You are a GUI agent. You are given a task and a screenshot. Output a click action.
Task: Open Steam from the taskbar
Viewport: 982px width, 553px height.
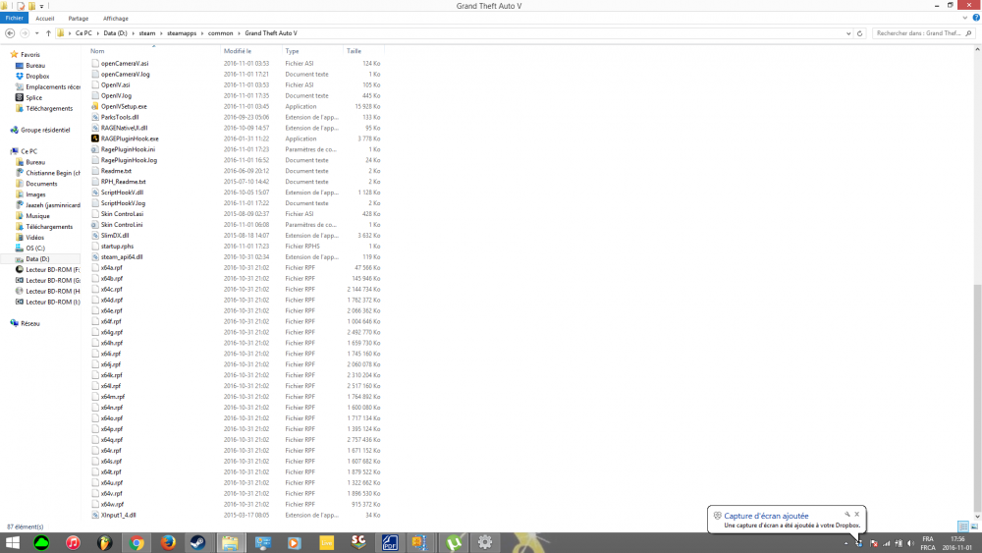[x=198, y=542]
